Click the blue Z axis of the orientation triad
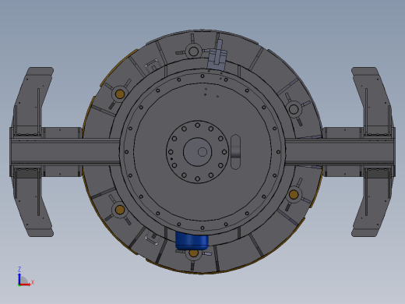405x304 pixels. coord(19,278)
